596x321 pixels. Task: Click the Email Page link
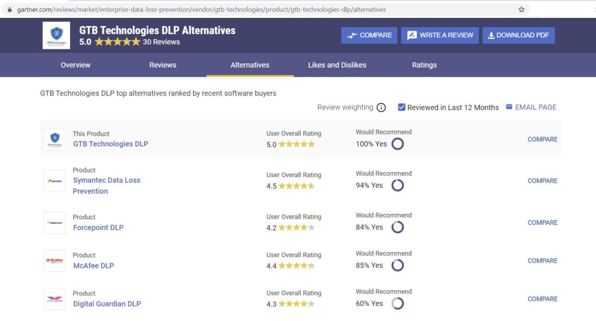tap(535, 108)
